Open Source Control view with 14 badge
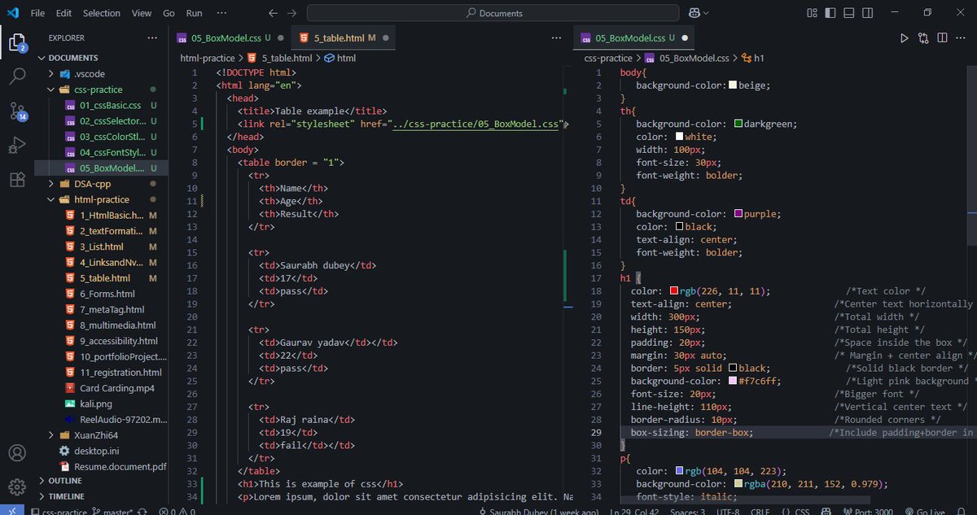 coord(17,111)
